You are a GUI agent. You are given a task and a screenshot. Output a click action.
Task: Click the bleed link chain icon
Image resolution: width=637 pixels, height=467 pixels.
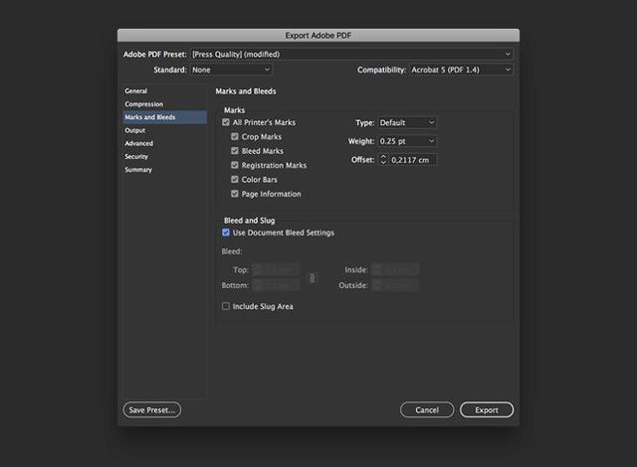pyautogui.click(x=312, y=278)
